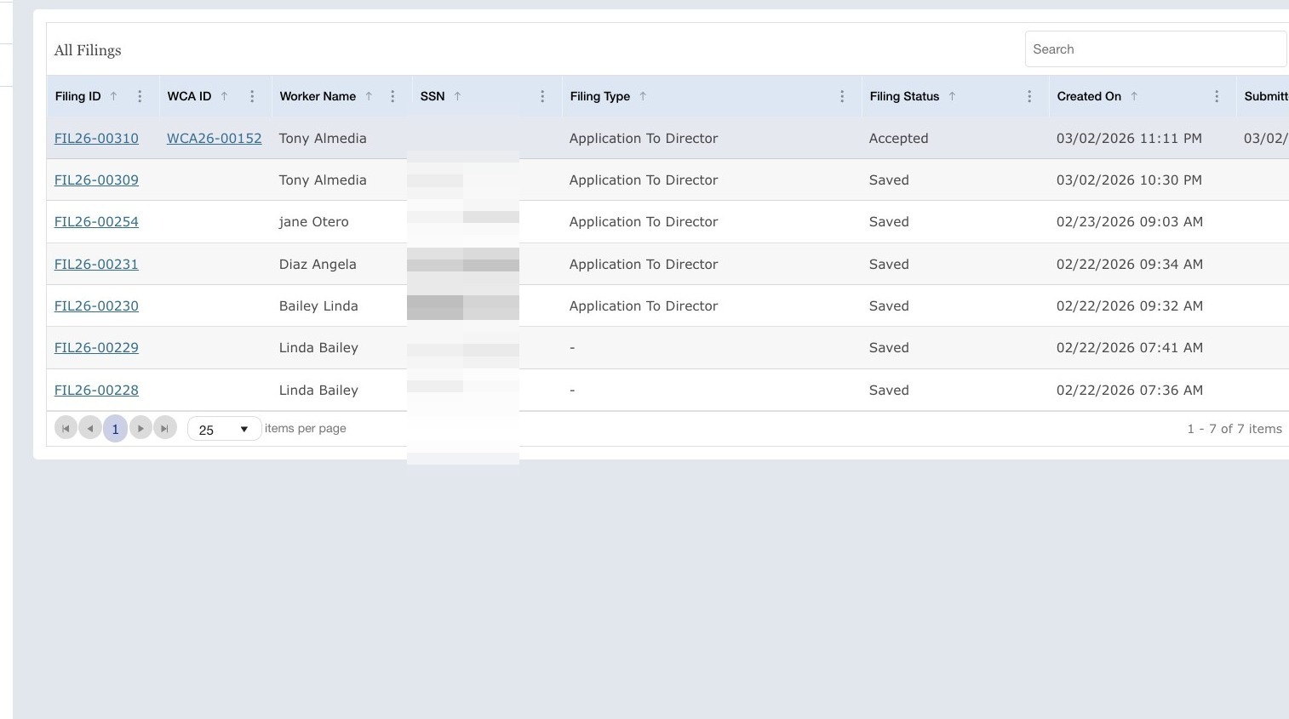Click the Created On sort arrow
The image size is (1289, 719).
(1134, 96)
